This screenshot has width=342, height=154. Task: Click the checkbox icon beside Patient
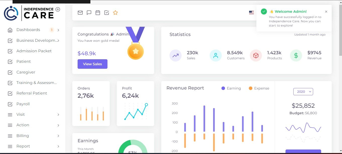[10, 62]
